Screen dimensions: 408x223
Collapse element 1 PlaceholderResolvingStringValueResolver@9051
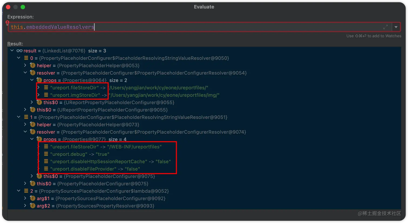click(19, 117)
